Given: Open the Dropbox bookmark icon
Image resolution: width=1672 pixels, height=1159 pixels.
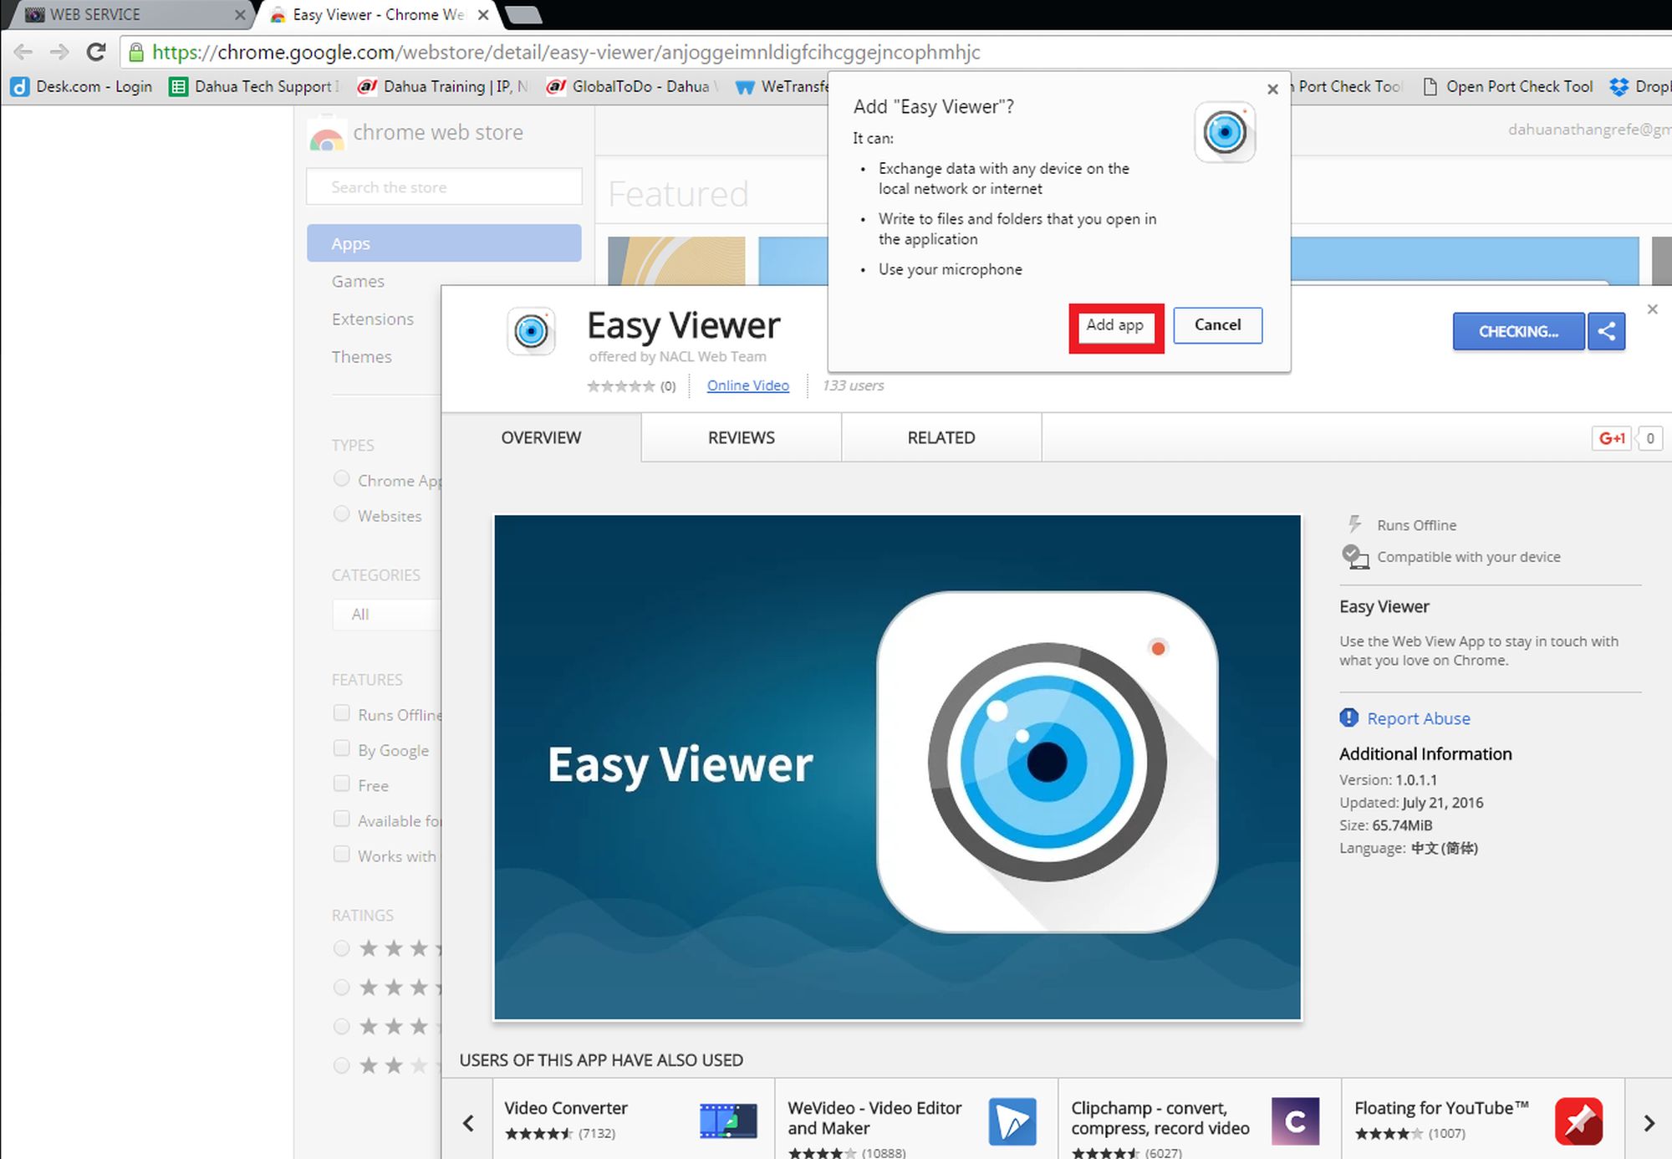Looking at the screenshot, I should pyautogui.click(x=1619, y=86).
